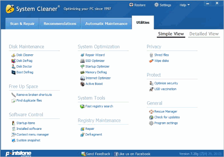Click the Active Boost icon
Screen dimensions: 224x157
click(83, 84)
